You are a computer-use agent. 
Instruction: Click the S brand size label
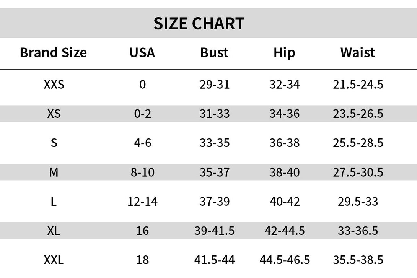[54, 143]
